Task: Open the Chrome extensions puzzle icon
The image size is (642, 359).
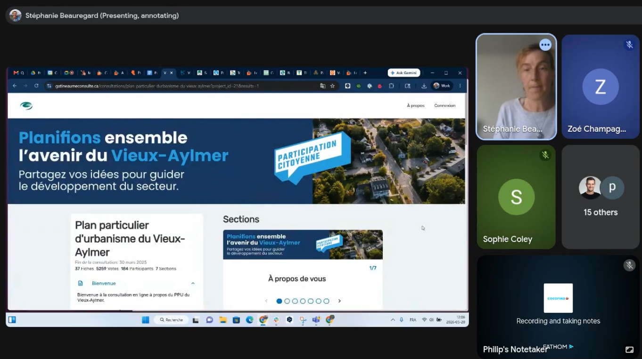Action: pyautogui.click(x=391, y=86)
